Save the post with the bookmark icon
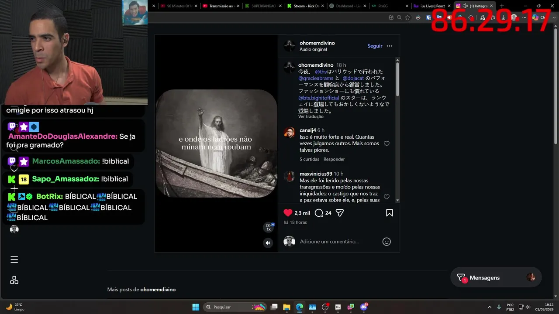This screenshot has width=559, height=314. click(390, 213)
